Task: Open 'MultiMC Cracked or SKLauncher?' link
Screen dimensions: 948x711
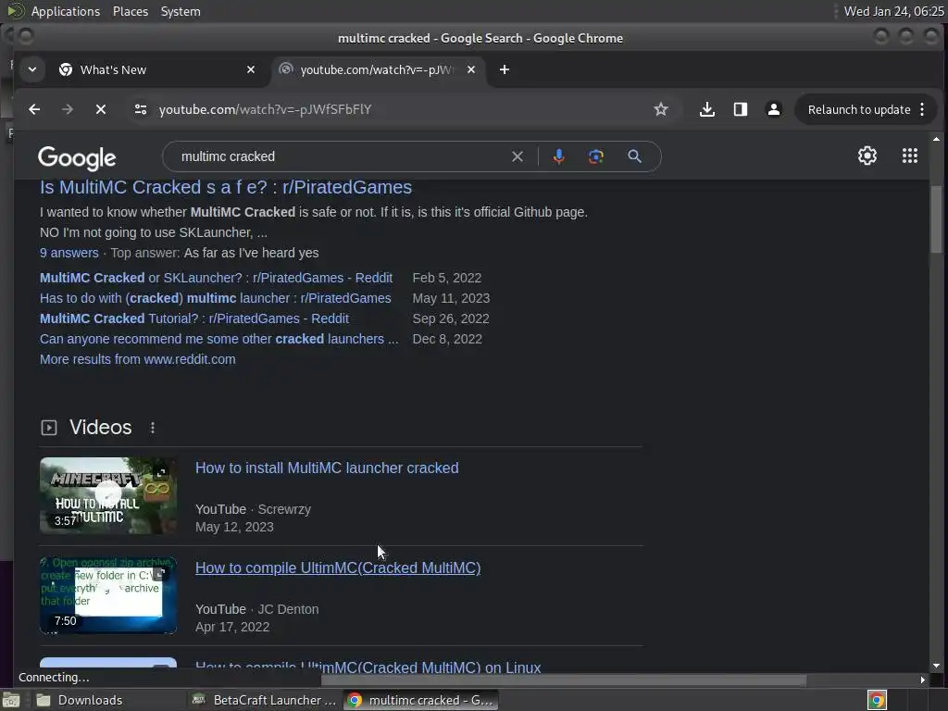Action: [x=216, y=278]
